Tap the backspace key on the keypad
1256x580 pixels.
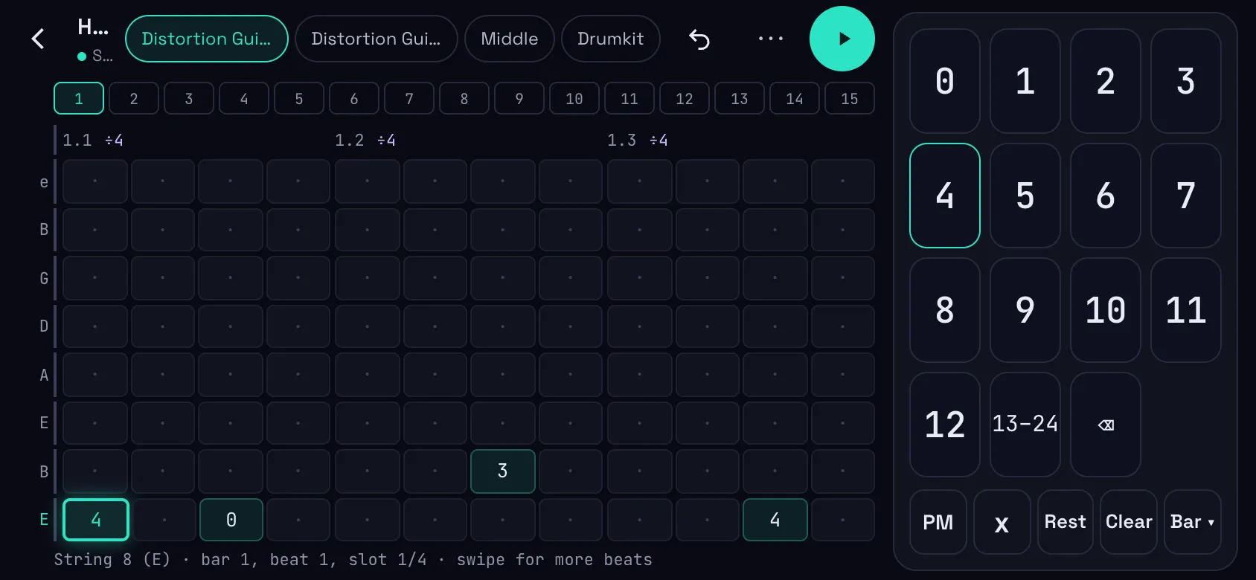[x=1106, y=425]
